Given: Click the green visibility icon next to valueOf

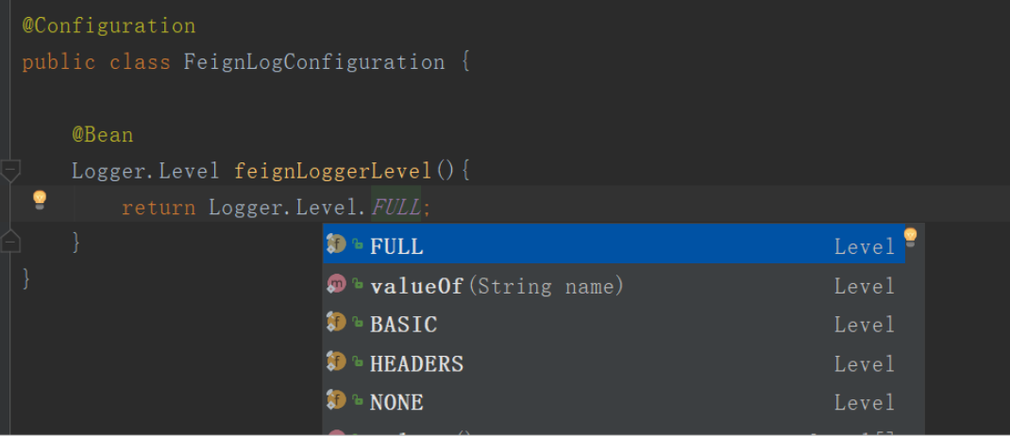Looking at the screenshot, I should [x=358, y=285].
